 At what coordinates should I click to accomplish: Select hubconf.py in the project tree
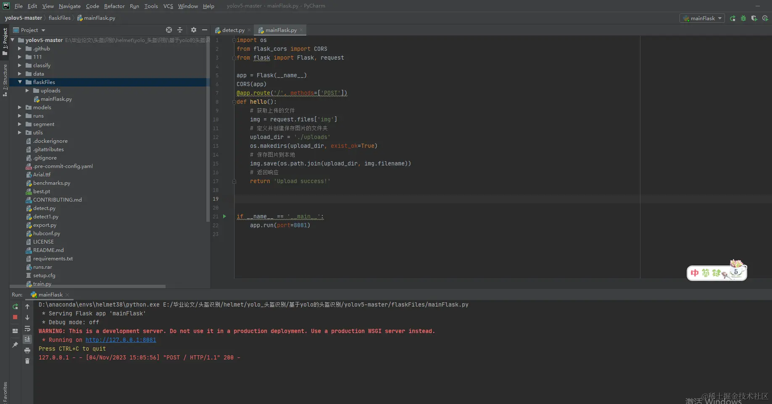46,233
